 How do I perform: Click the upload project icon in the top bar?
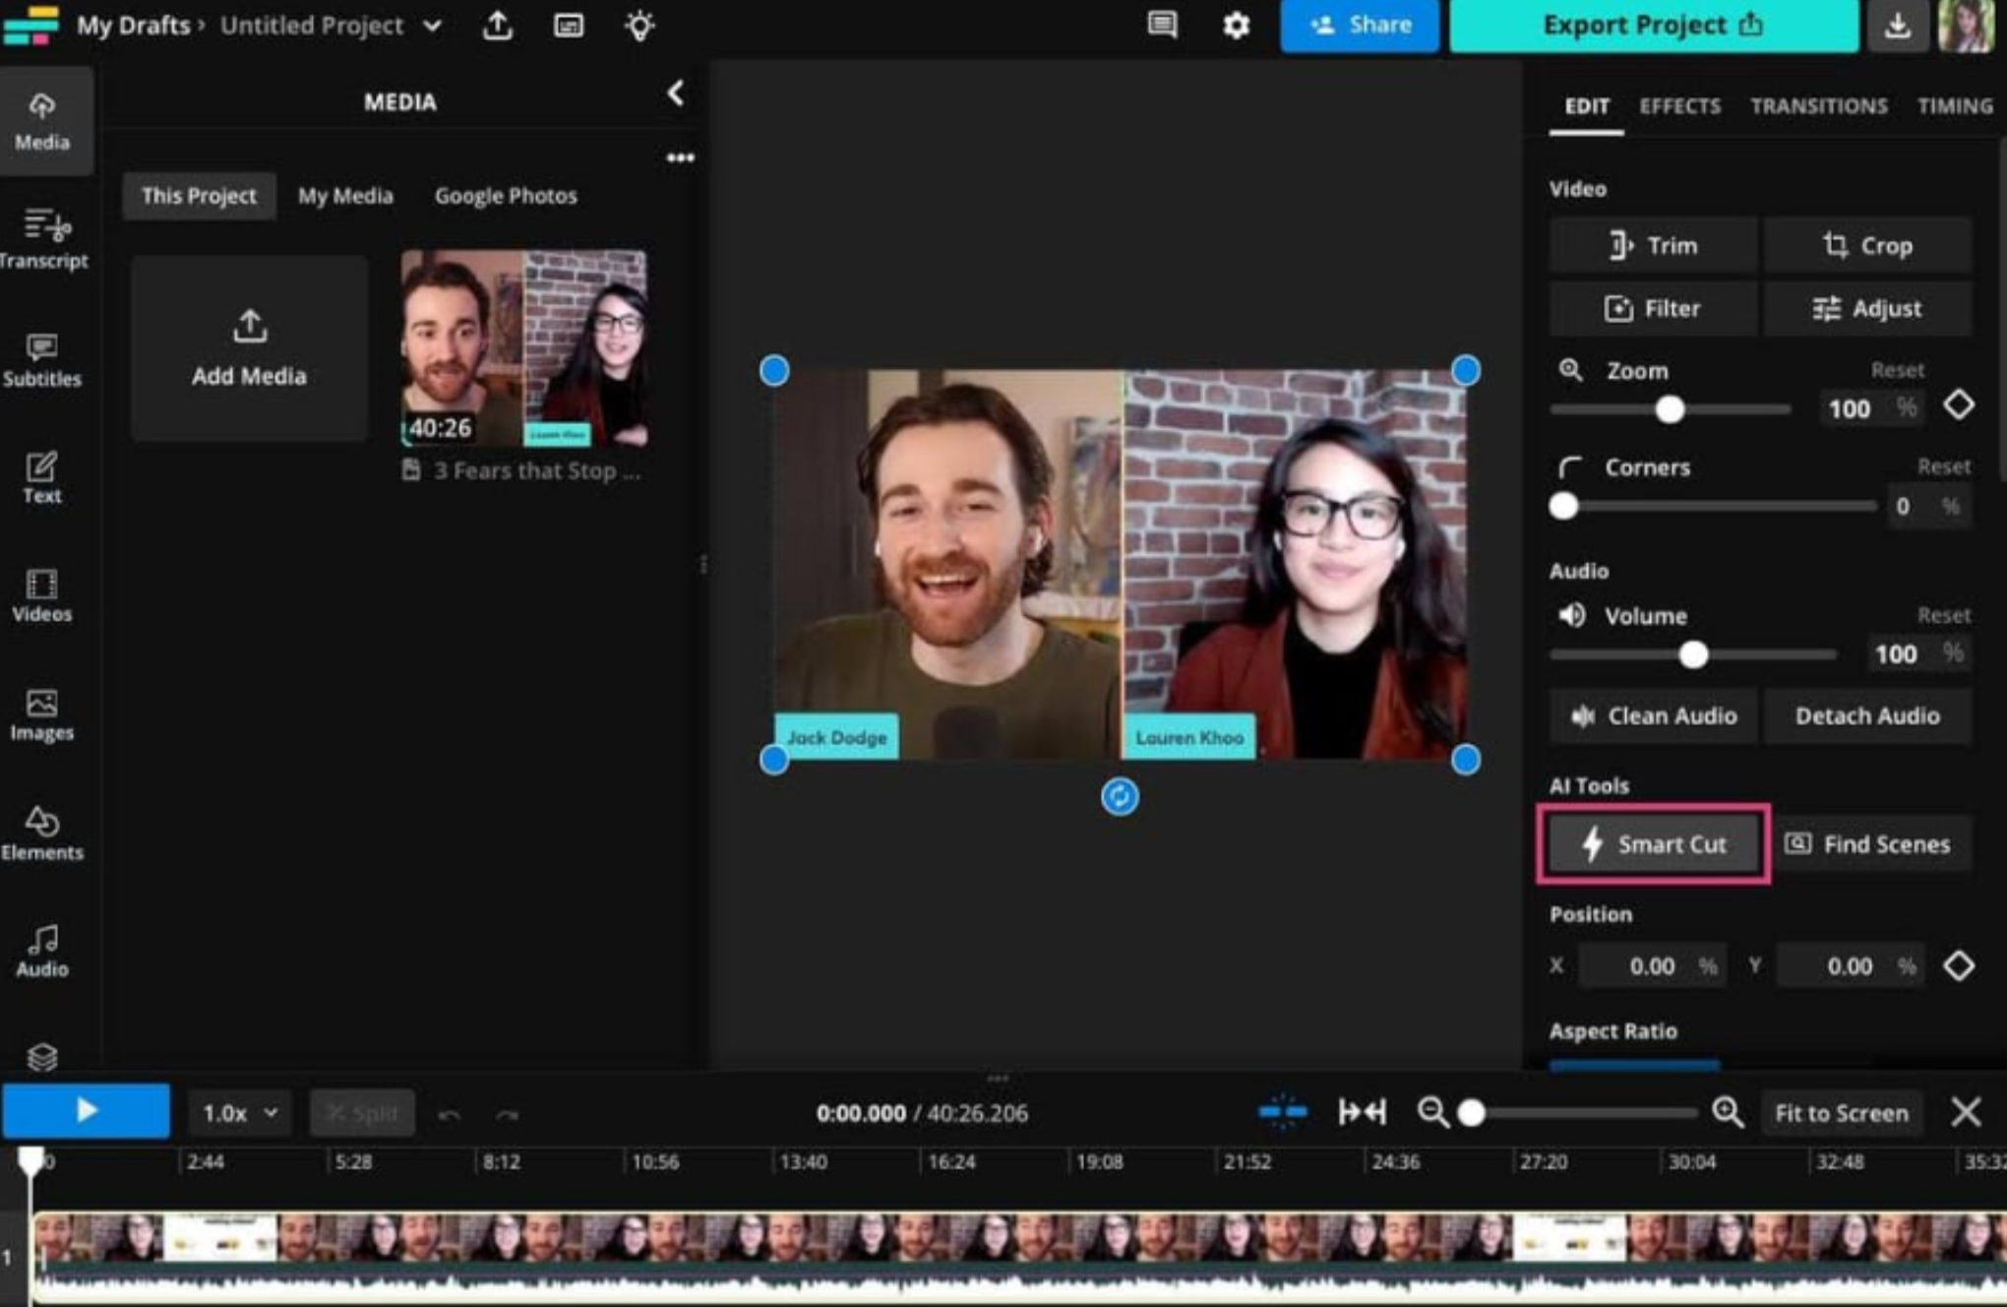click(499, 27)
